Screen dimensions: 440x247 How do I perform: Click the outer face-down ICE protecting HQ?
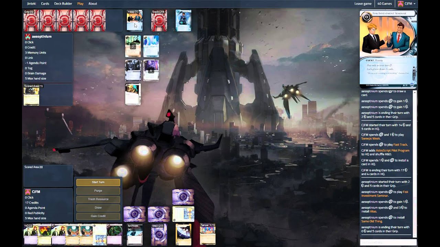(x=183, y=197)
